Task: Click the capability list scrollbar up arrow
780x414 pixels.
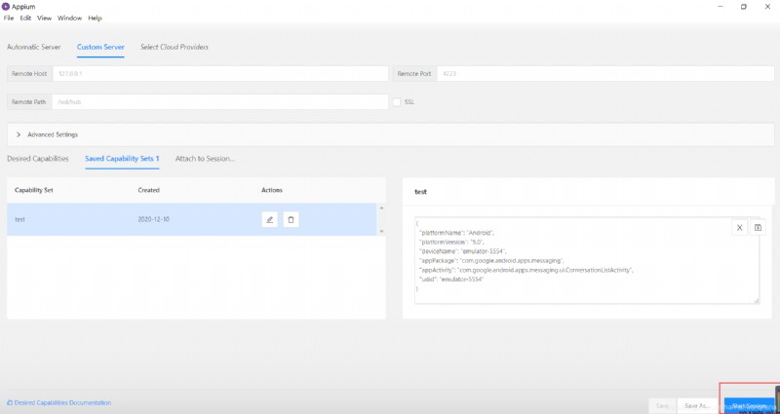Action: tap(381, 207)
